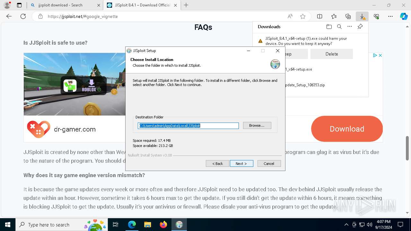Open the notification center icon
This screenshot has height=231, width=411.
pyautogui.click(x=400, y=225)
